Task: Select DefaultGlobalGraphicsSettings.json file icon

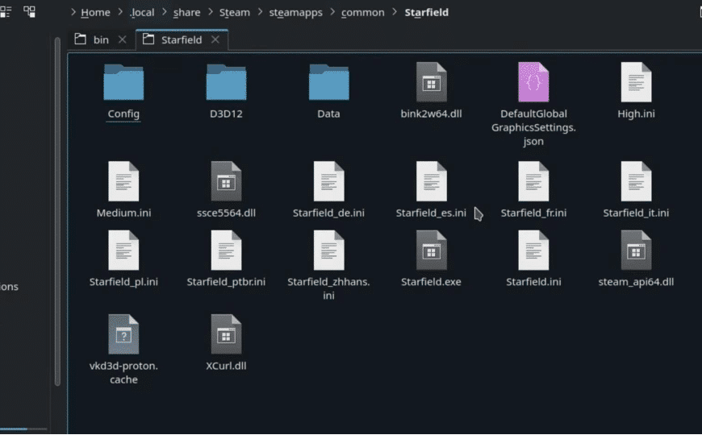Action: point(533,82)
